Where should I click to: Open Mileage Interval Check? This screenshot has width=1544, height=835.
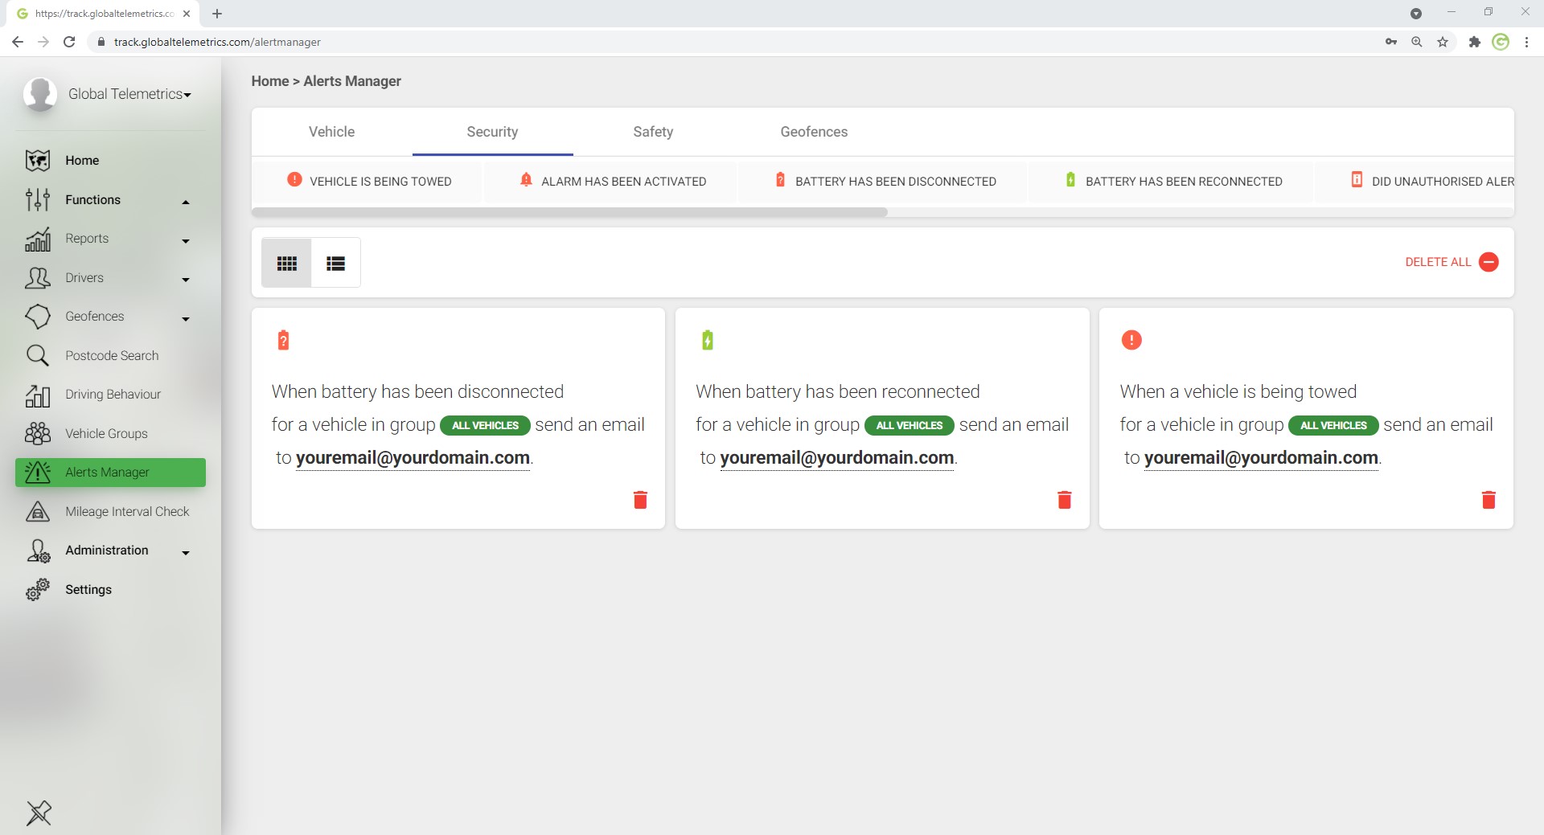tap(127, 511)
